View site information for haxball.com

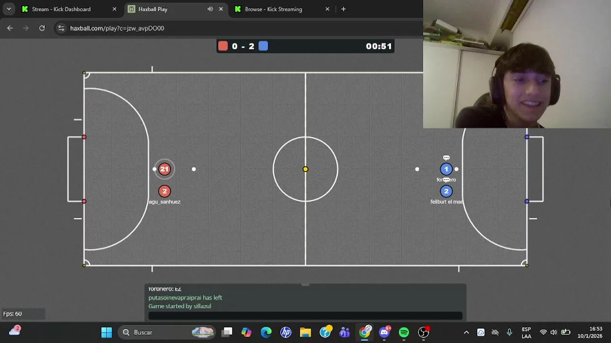(x=61, y=28)
